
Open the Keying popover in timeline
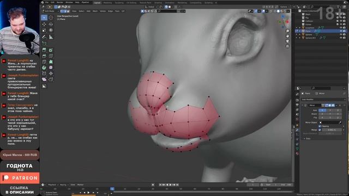tap(64, 185)
